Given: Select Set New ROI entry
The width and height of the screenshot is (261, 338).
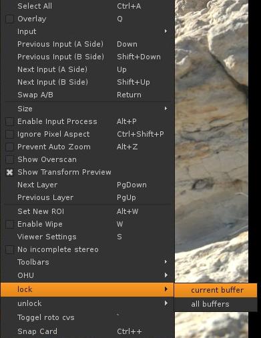Looking at the screenshot, I should tap(87, 211).
